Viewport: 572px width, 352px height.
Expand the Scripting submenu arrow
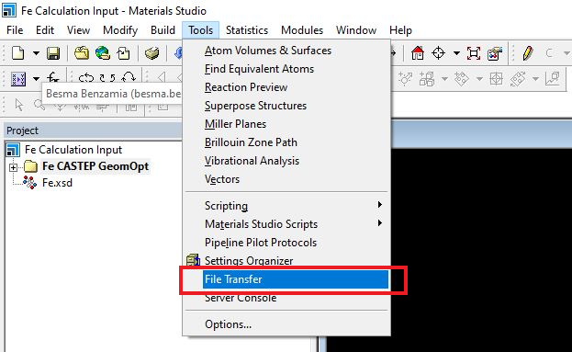(x=380, y=204)
